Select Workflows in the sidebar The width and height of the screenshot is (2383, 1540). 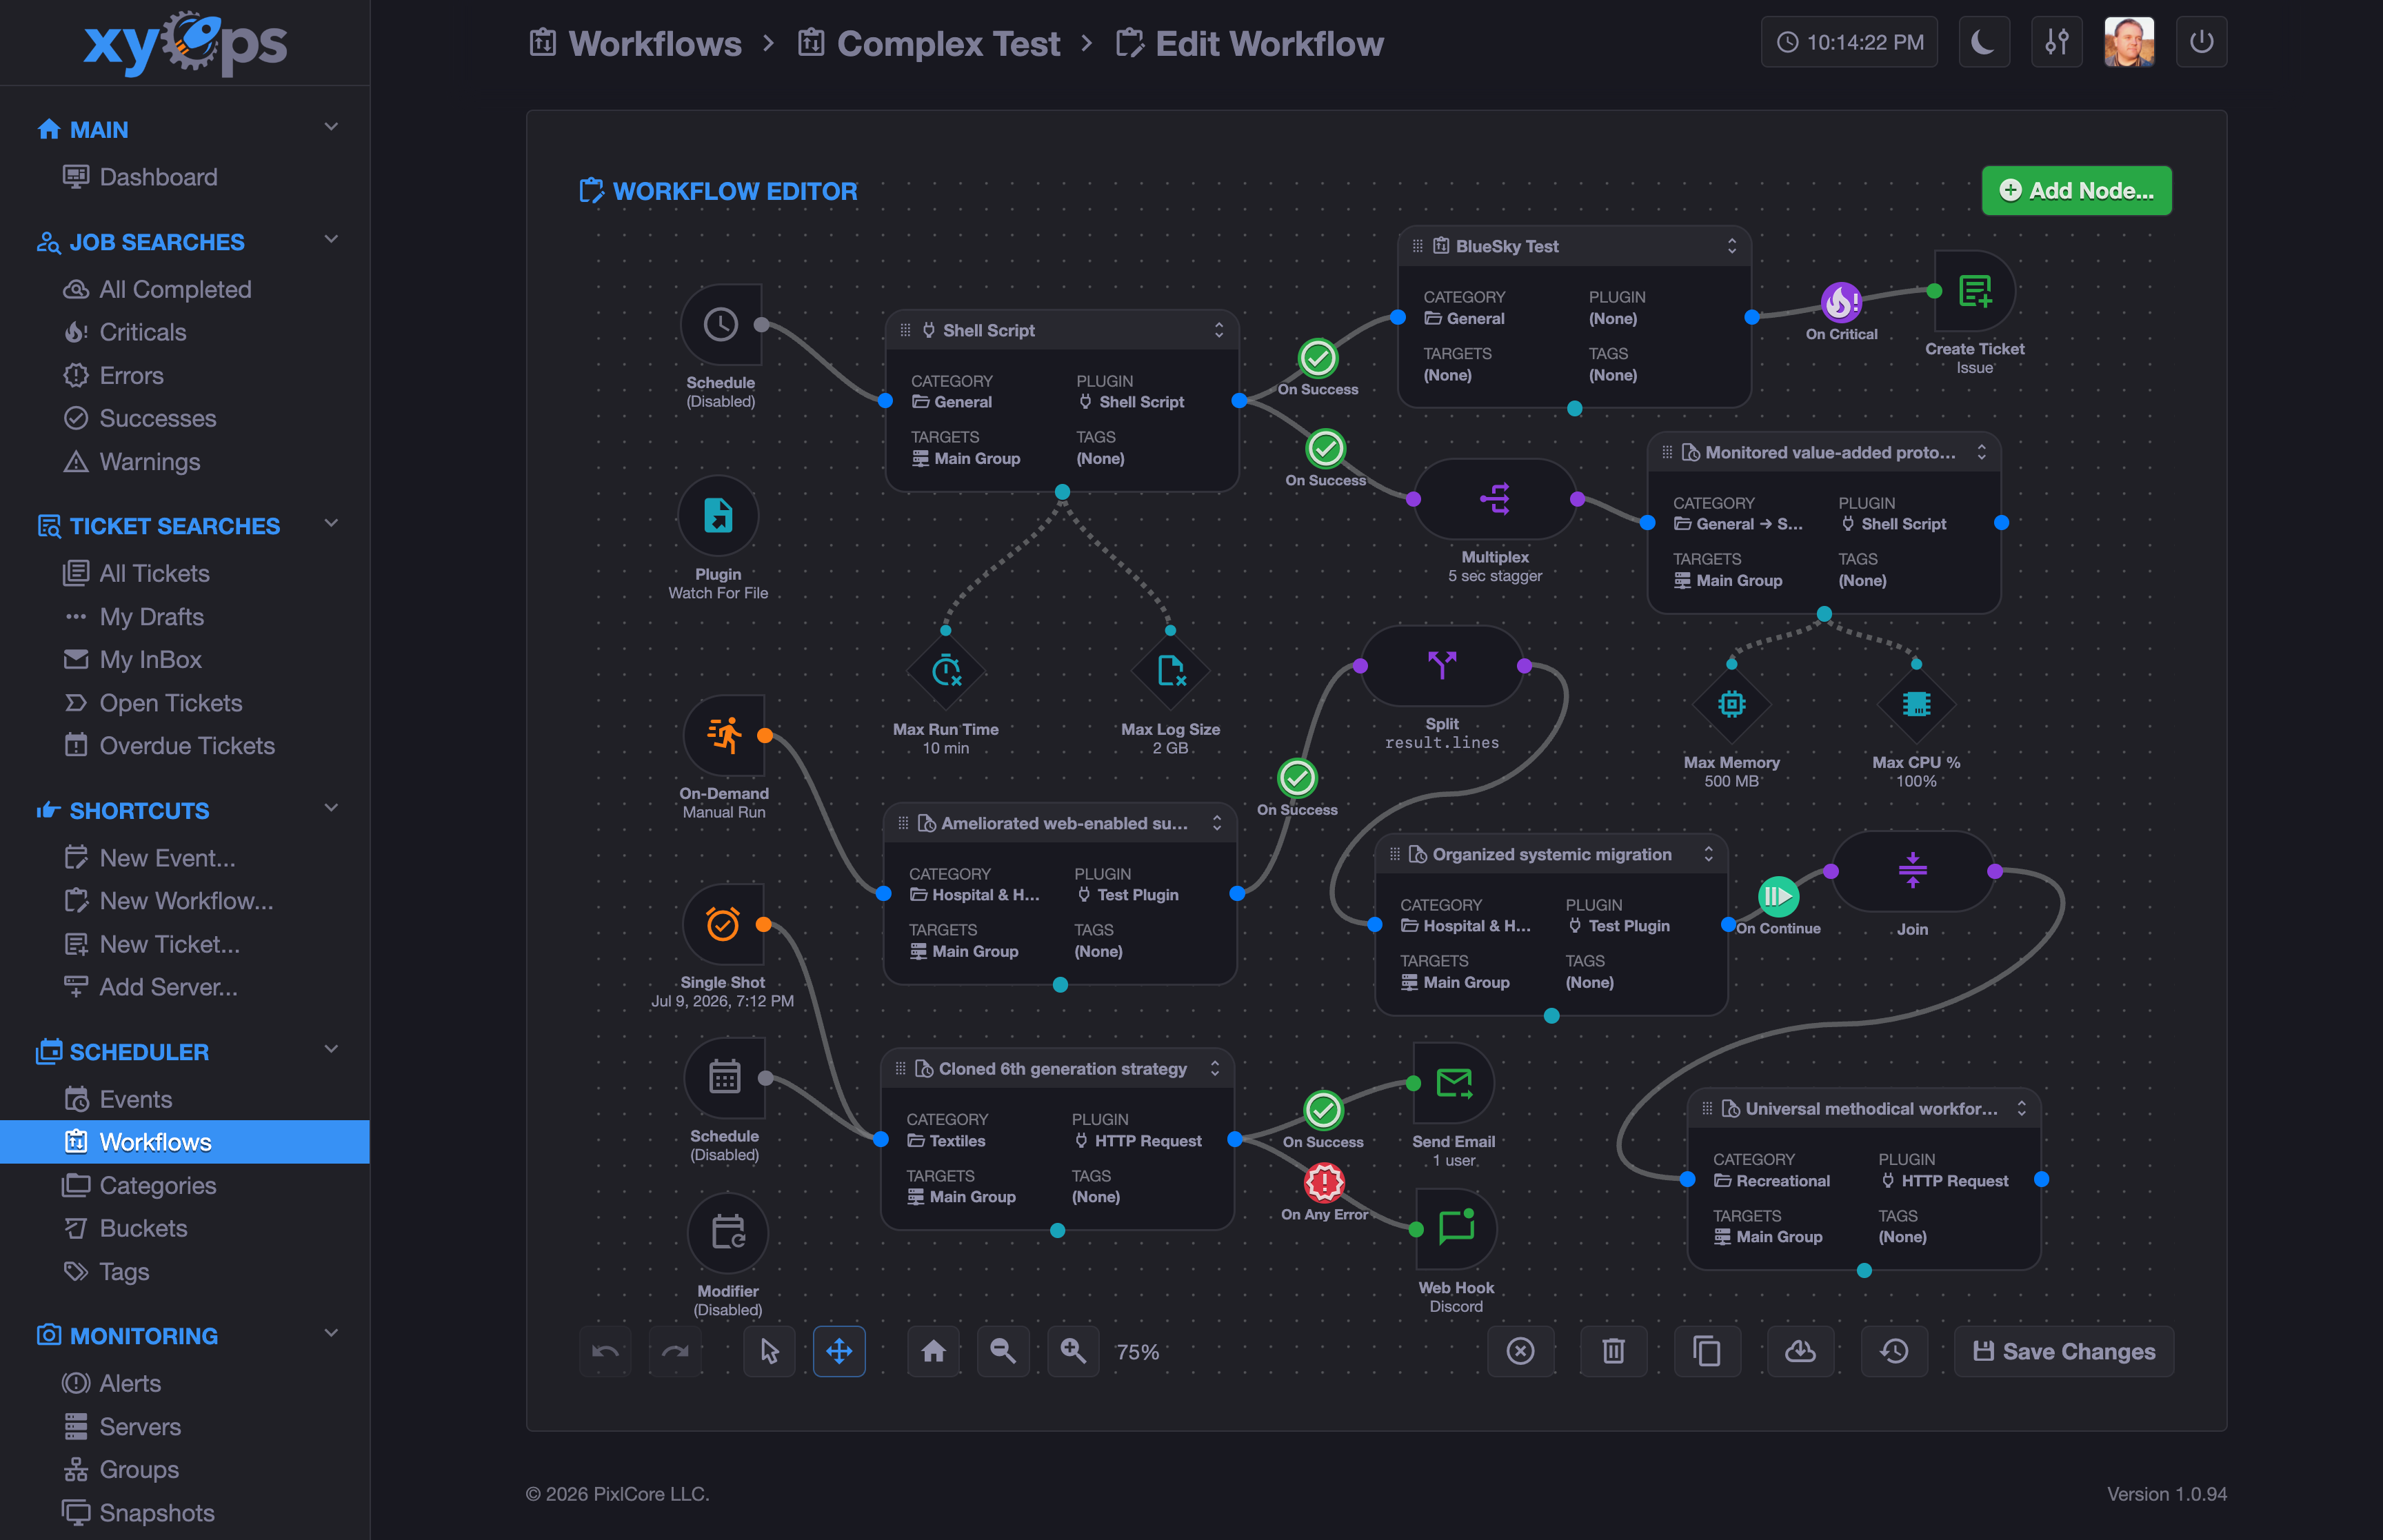(185, 1142)
